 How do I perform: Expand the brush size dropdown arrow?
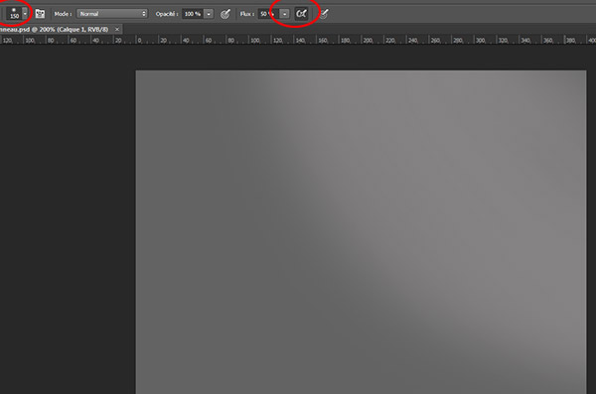(25, 14)
